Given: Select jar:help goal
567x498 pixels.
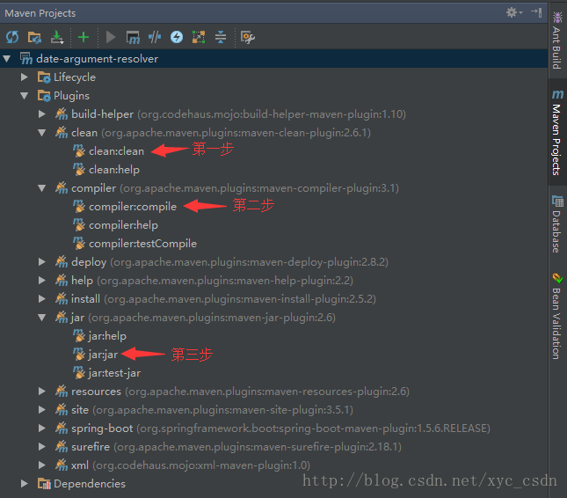Looking at the screenshot, I should click(x=107, y=336).
